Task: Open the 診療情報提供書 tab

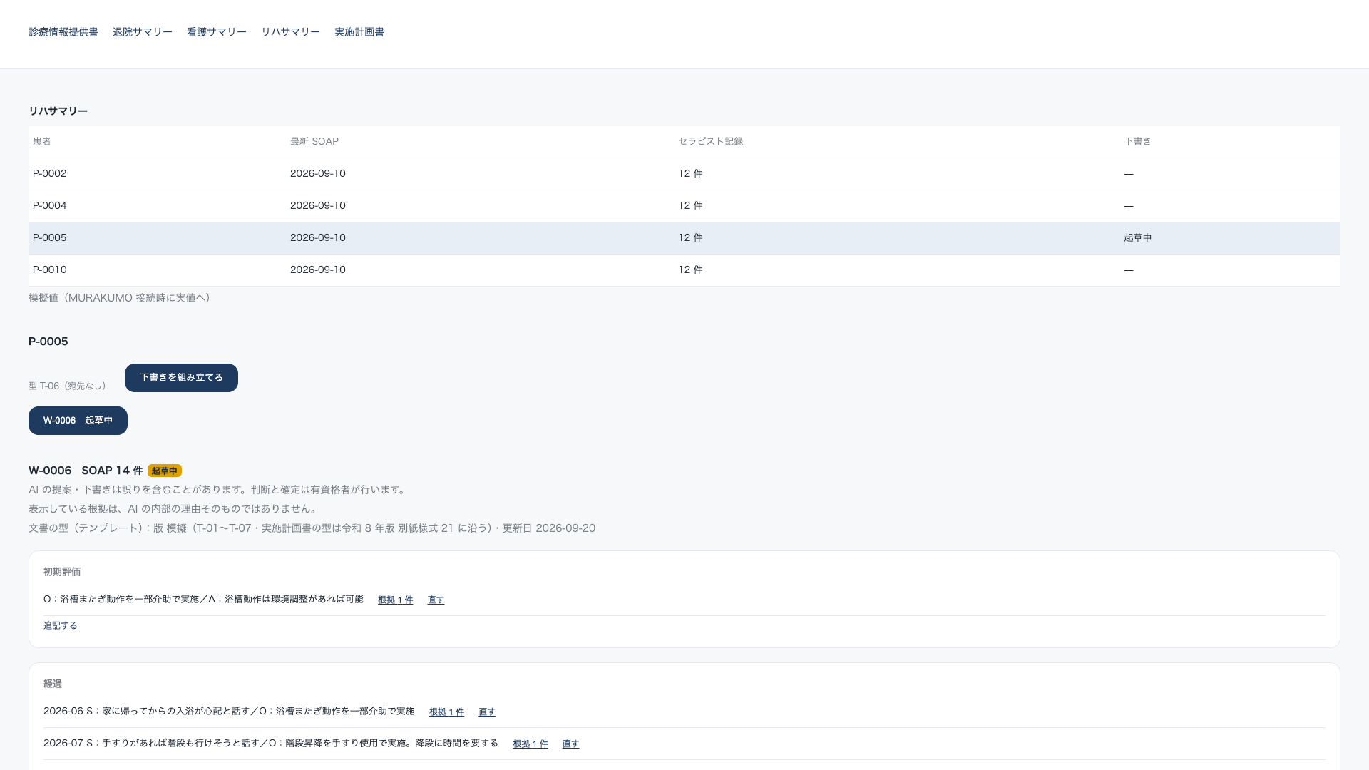Action: pos(63,32)
